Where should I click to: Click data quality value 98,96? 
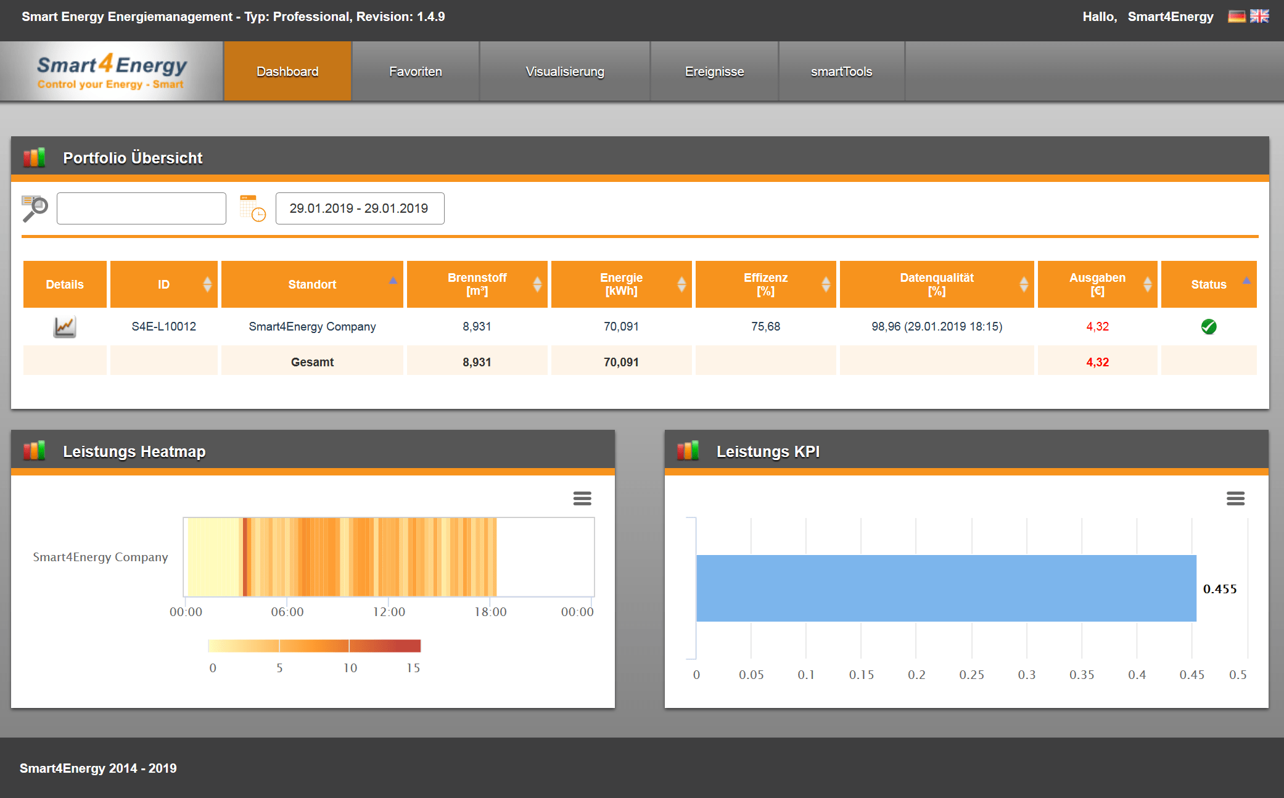pyautogui.click(x=937, y=326)
